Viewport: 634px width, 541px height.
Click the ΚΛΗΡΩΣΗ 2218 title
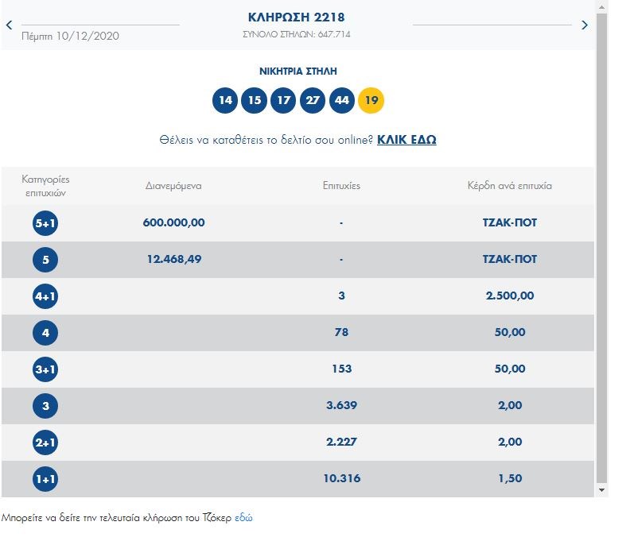click(x=297, y=17)
